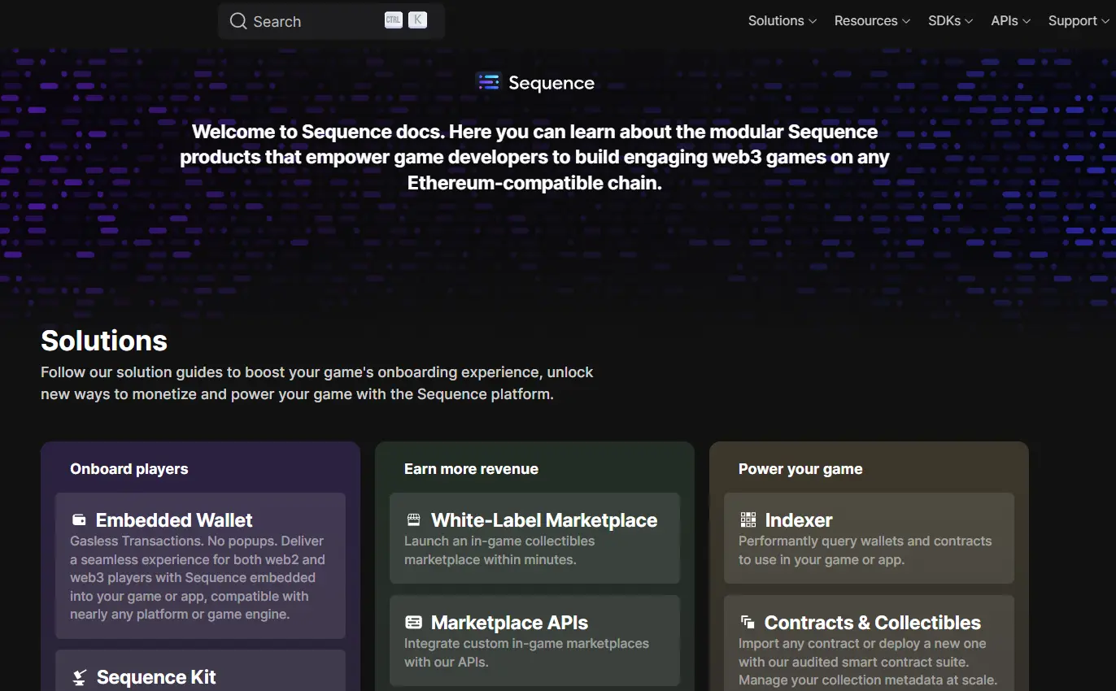The width and height of the screenshot is (1116, 691).
Task: Click the Sequence brand name text
Action: pos(551,83)
